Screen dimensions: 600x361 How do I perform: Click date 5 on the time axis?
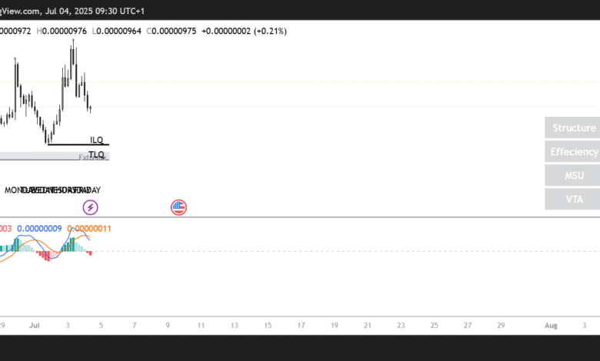(101, 326)
